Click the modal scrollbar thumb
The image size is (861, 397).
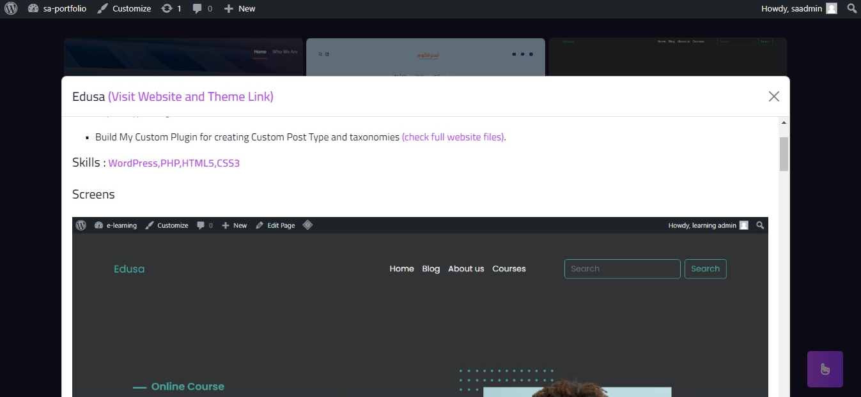[x=784, y=153]
